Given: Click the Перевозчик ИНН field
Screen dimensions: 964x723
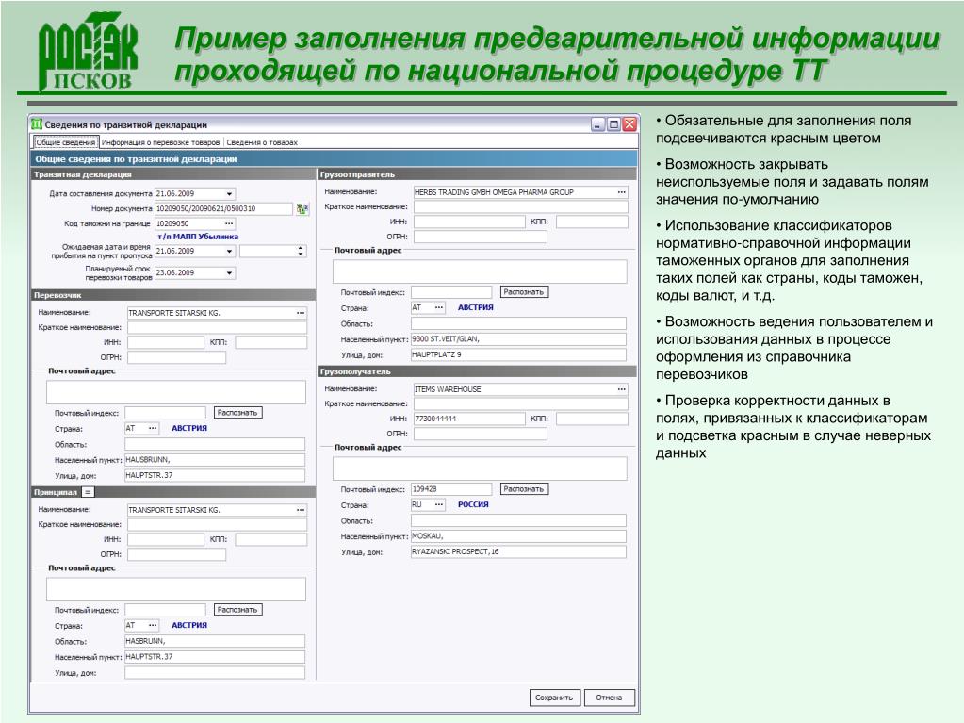Looking at the screenshot, I should (x=166, y=342).
